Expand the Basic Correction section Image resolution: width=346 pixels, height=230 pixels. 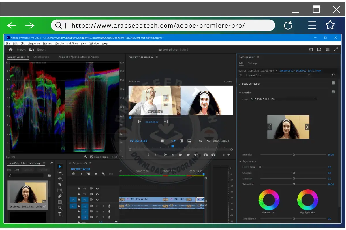(240, 83)
